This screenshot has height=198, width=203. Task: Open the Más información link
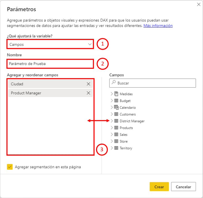(158, 26)
